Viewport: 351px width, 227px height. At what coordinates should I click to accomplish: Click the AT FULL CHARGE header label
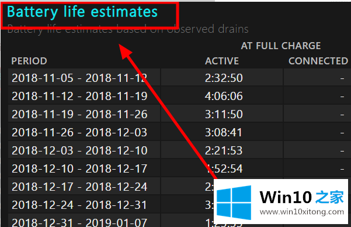[281, 46]
